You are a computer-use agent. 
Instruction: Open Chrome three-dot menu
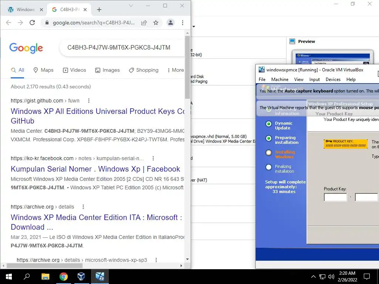coord(182,23)
